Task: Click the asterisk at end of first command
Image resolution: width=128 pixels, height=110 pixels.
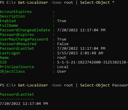Action: coord(113,2)
